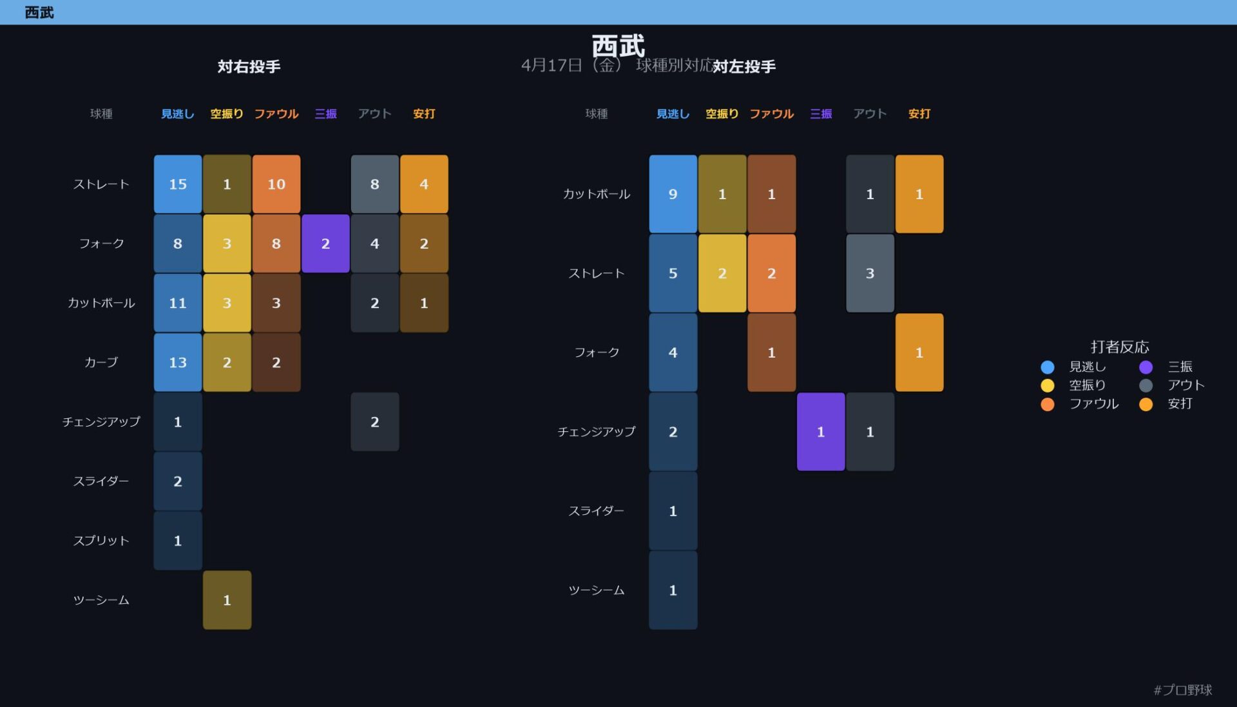Viewport: 1237px width, 707px height.
Task: Click フォーク row label in 対右投手 panel
Action: (x=101, y=244)
